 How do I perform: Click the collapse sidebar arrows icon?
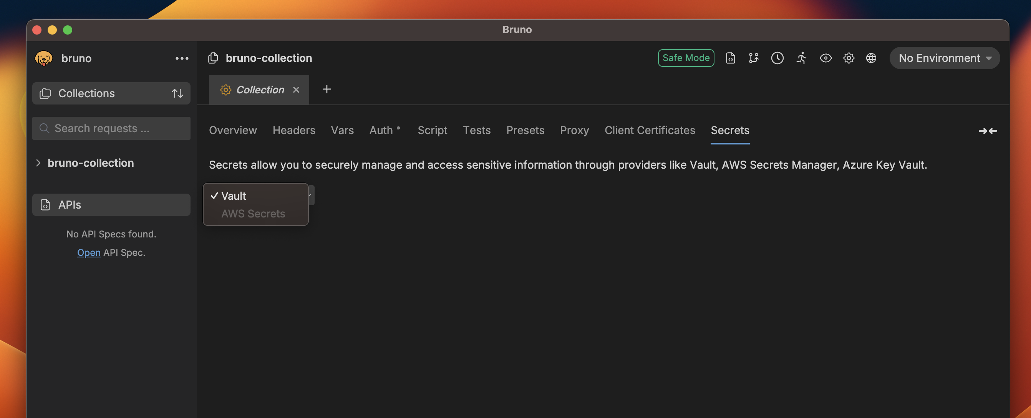click(988, 131)
